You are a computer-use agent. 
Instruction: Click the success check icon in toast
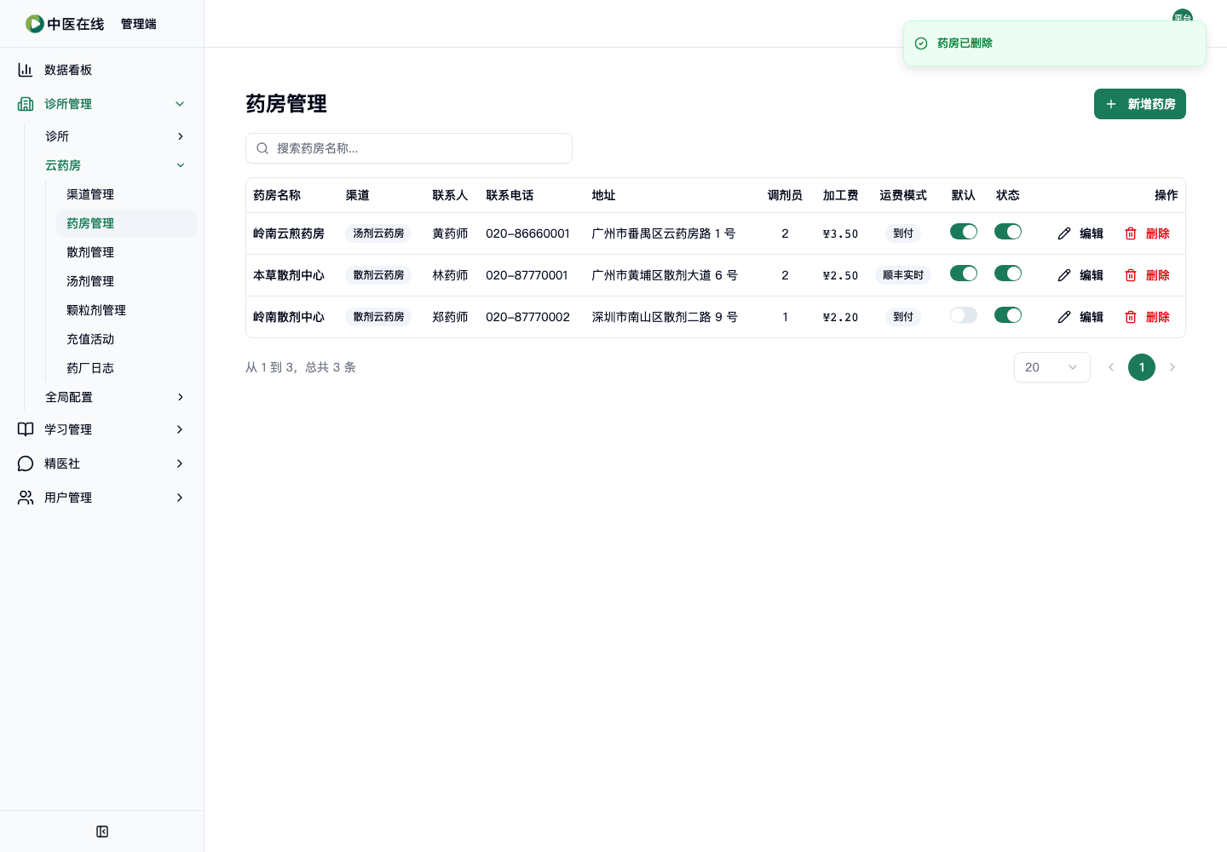pyautogui.click(x=921, y=43)
